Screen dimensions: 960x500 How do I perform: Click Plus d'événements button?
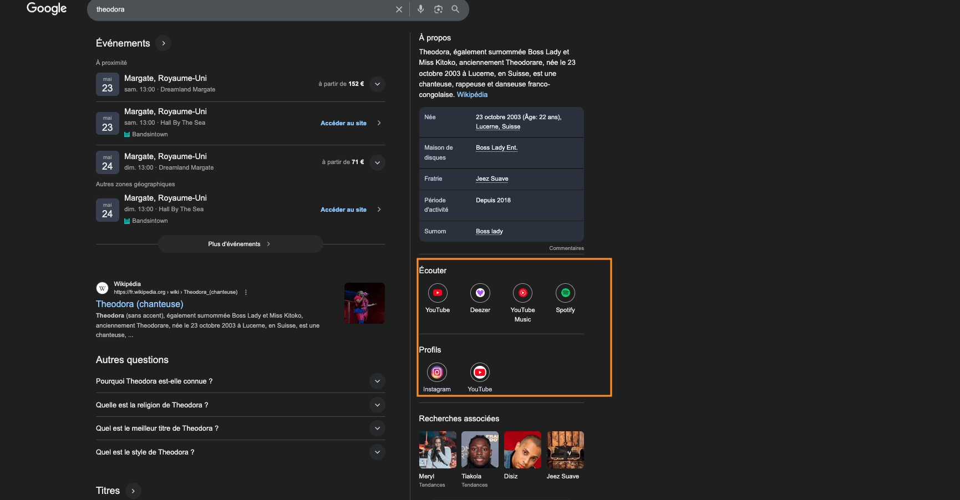(x=240, y=244)
